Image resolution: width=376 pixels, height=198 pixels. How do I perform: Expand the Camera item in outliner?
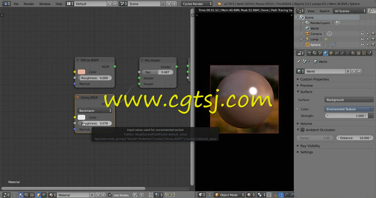tap(302, 34)
